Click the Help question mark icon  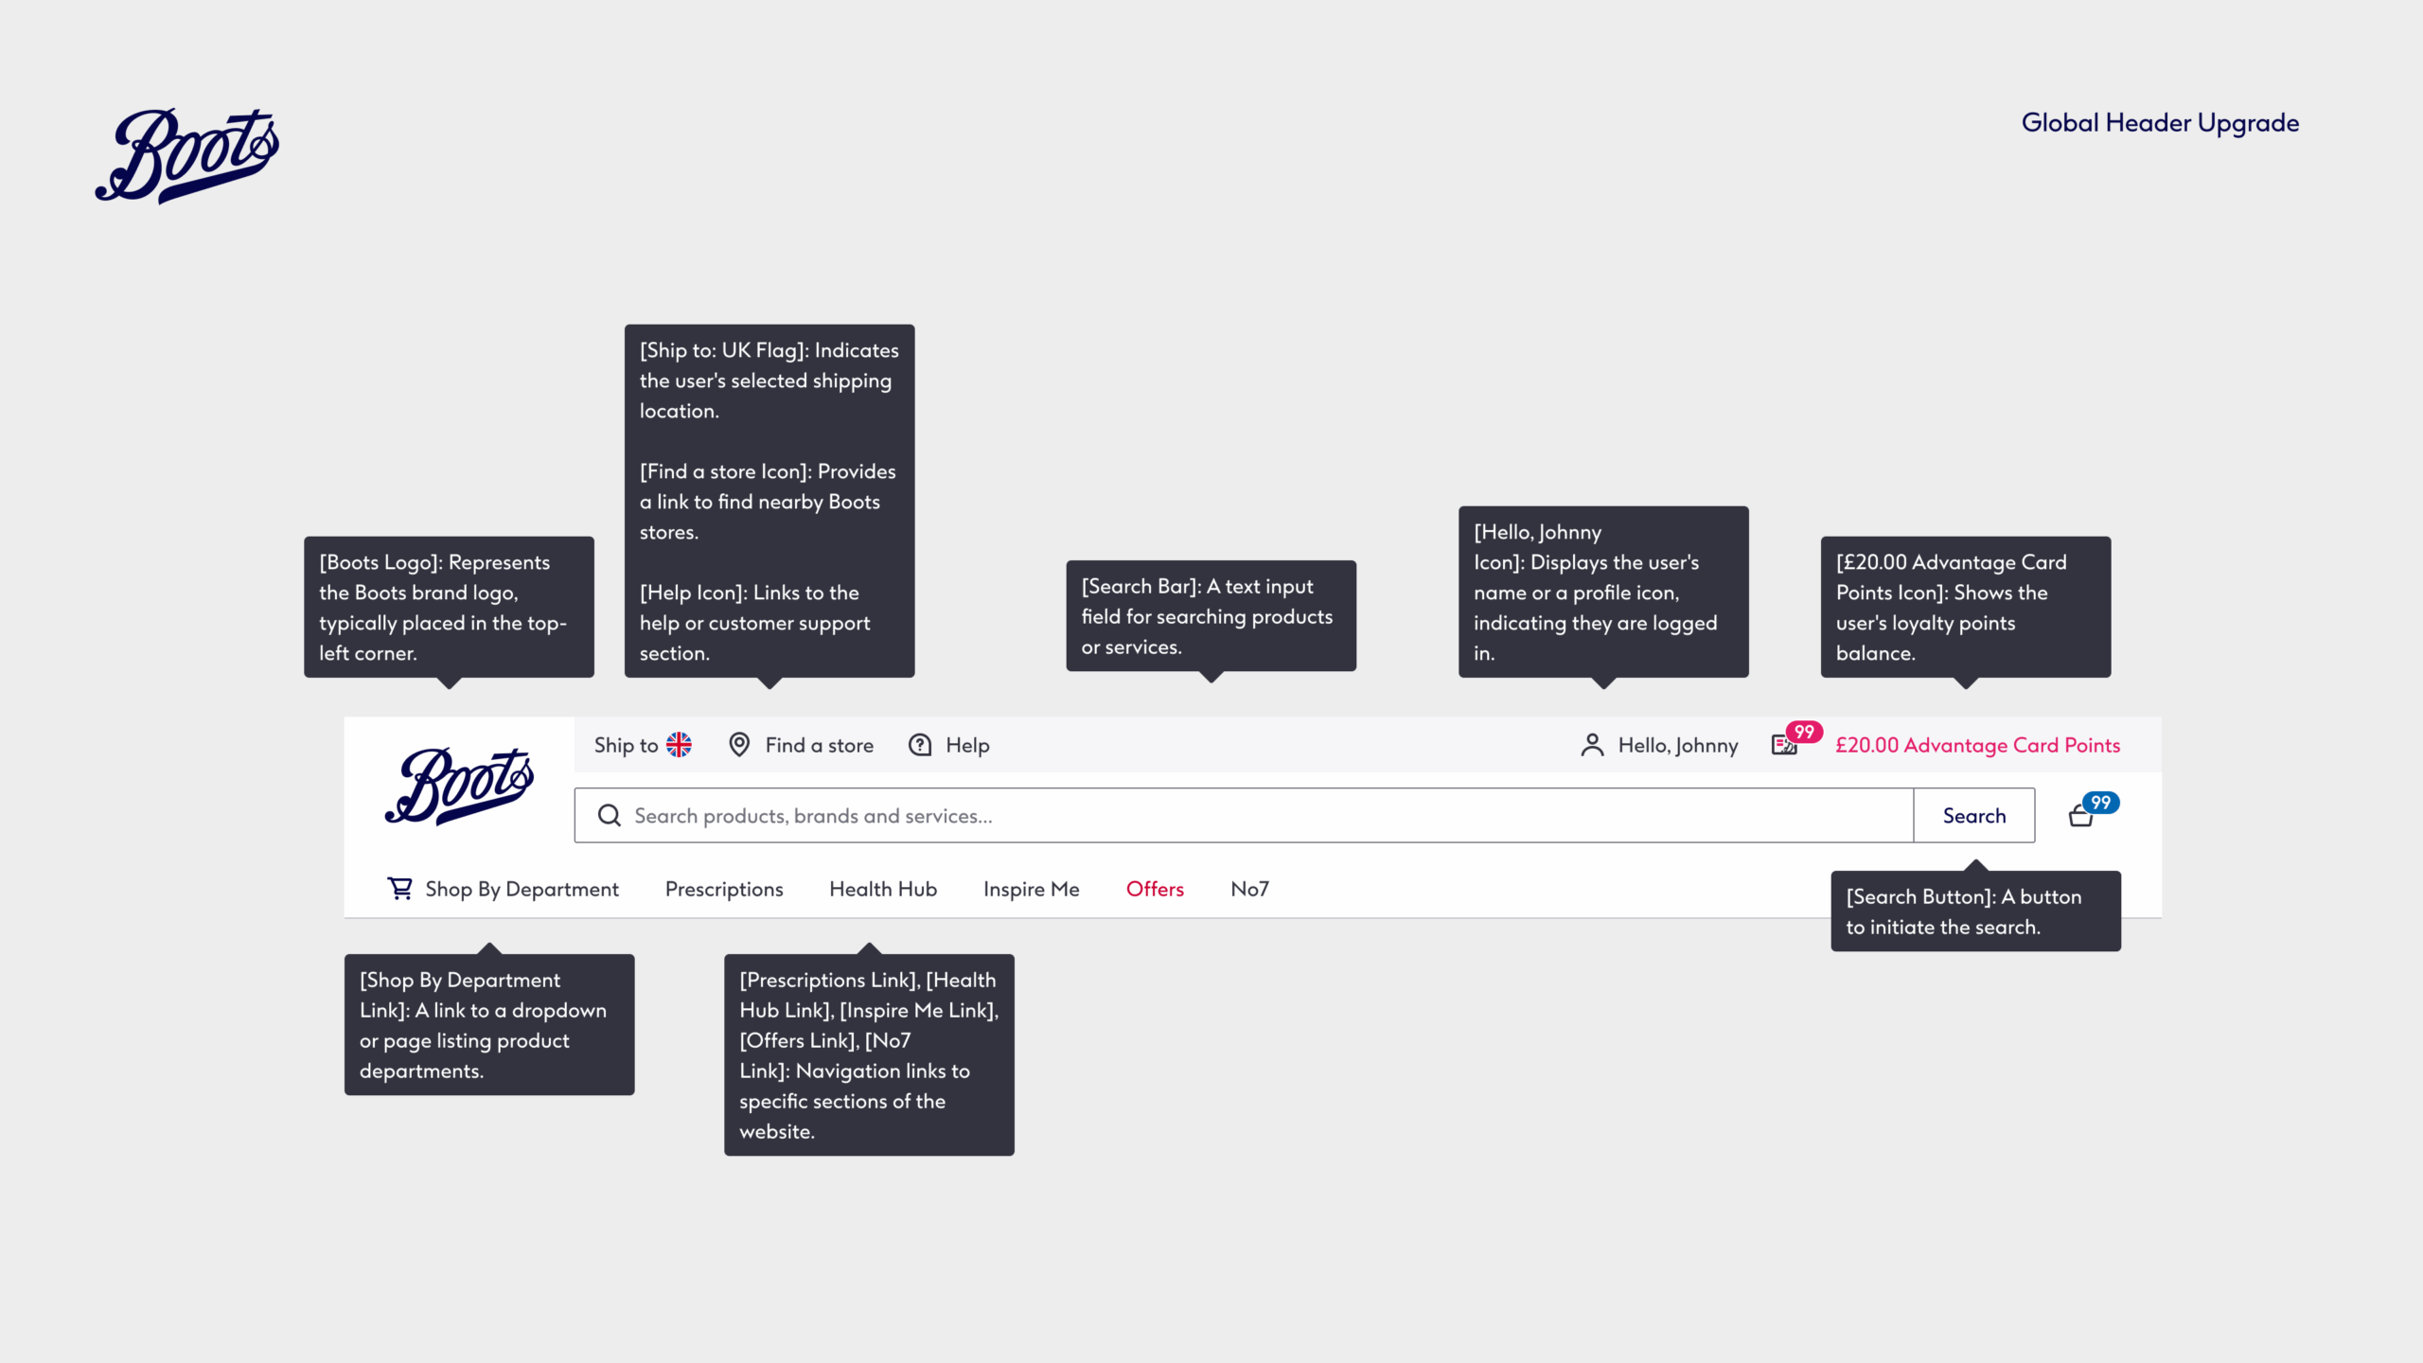point(920,745)
